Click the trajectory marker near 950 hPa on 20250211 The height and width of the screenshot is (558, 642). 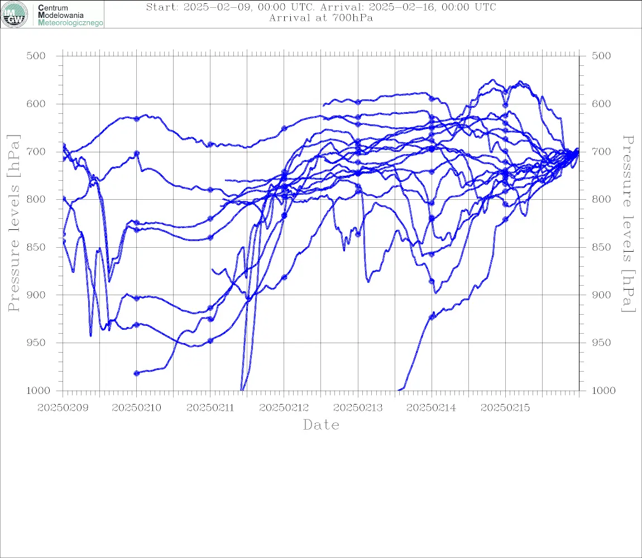click(x=210, y=340)
